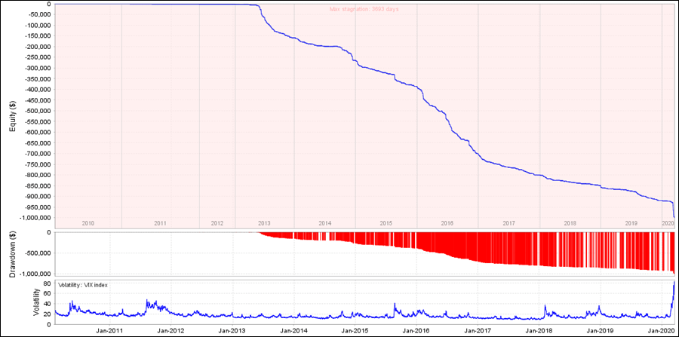The height and width of the screenshot is (337, 679).
Task: Select the Jan-2020 date label on bottom axis
Action: click(x=659, y=330)
